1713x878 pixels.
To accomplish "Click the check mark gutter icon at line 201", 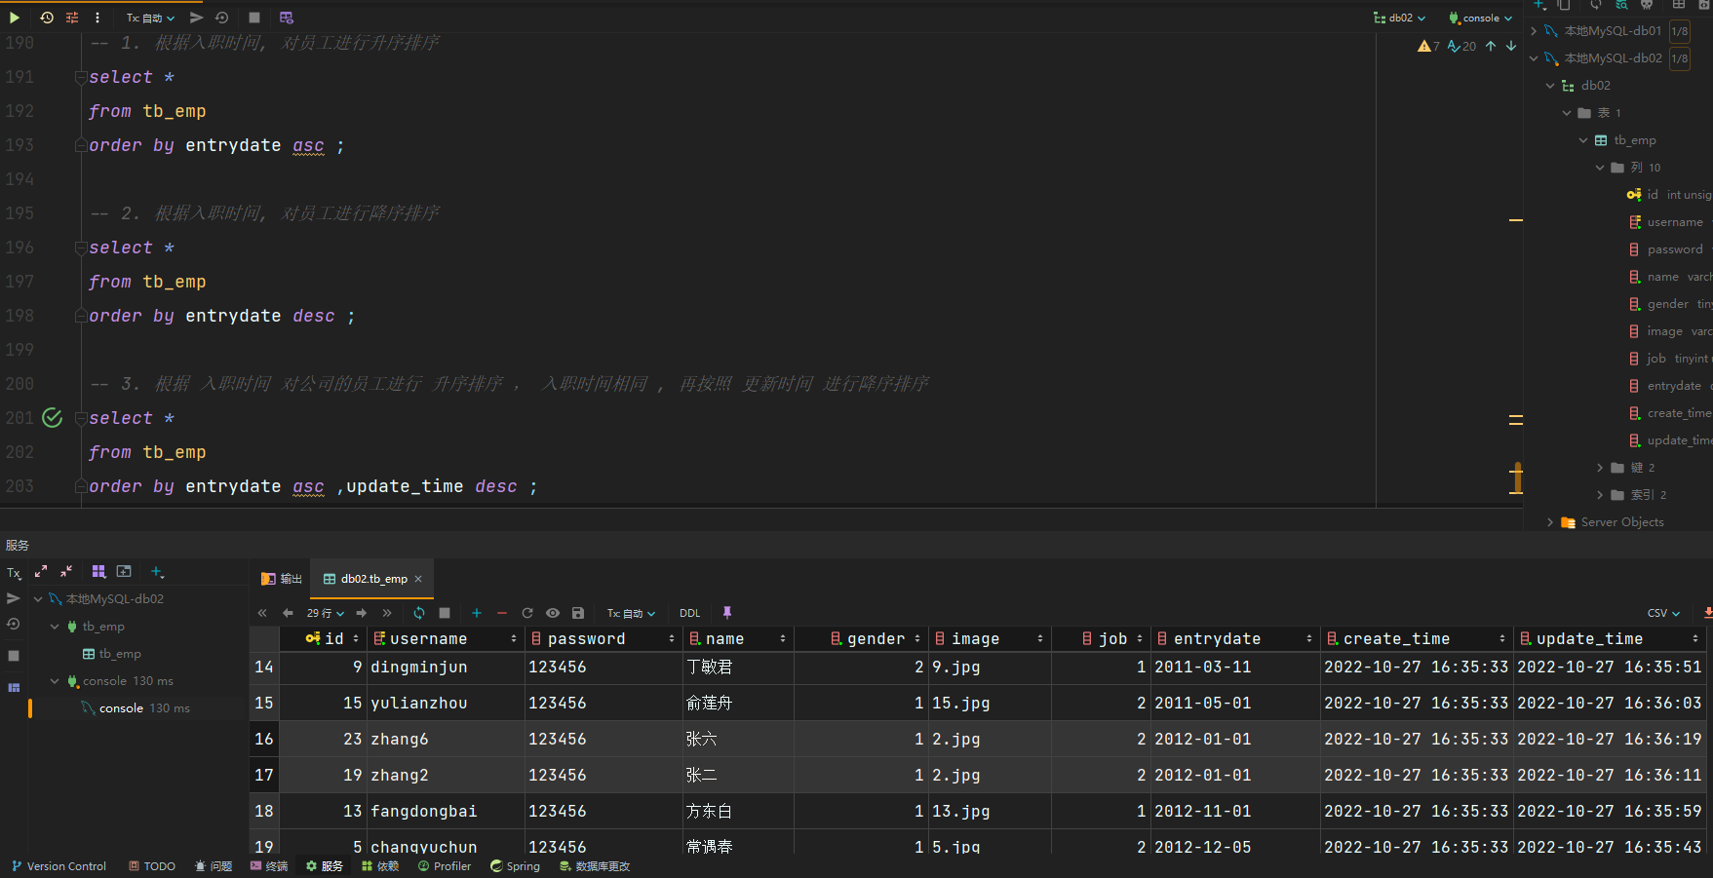I will 53,418.
